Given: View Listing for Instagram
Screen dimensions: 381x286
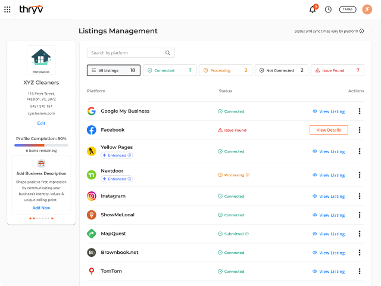Looking at the screenshot, I should coord(329,196).
